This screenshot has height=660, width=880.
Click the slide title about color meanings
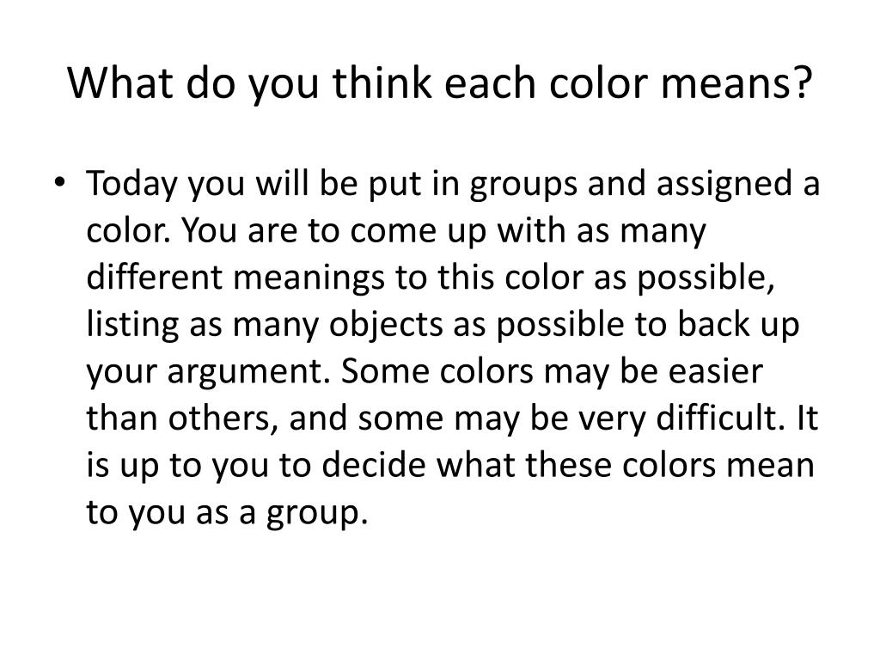440,83
